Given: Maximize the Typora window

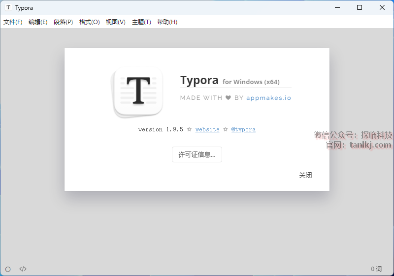Looking at the screenshot, I should (360, 7).
